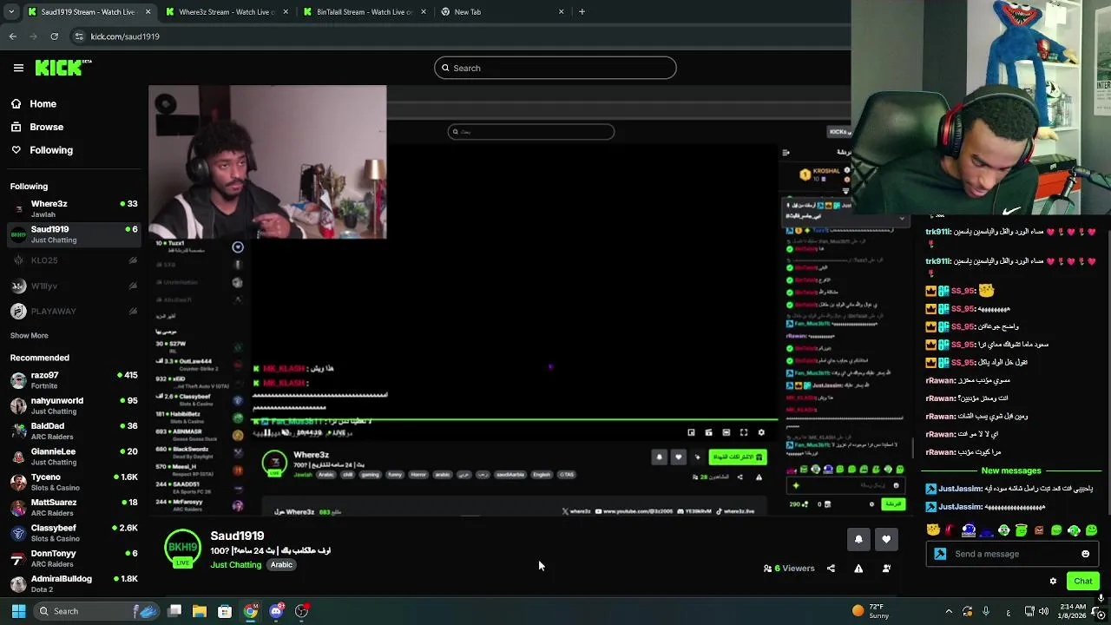This screenshot has width=1111, height=625.
Task: Open recommended channel Classybeef
Action: [x=74, y=533]
